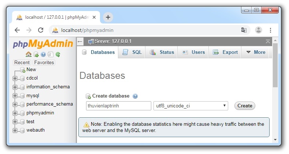The width and height of the screenshot is (289, 154).
Task: Expand the mysql database tree node
Action: click(15, 96)
